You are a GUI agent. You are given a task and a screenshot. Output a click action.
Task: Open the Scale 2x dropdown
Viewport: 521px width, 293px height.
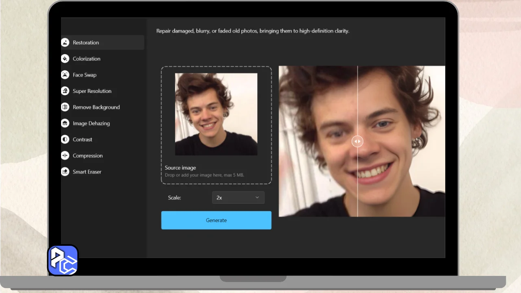tap(238, 197)
